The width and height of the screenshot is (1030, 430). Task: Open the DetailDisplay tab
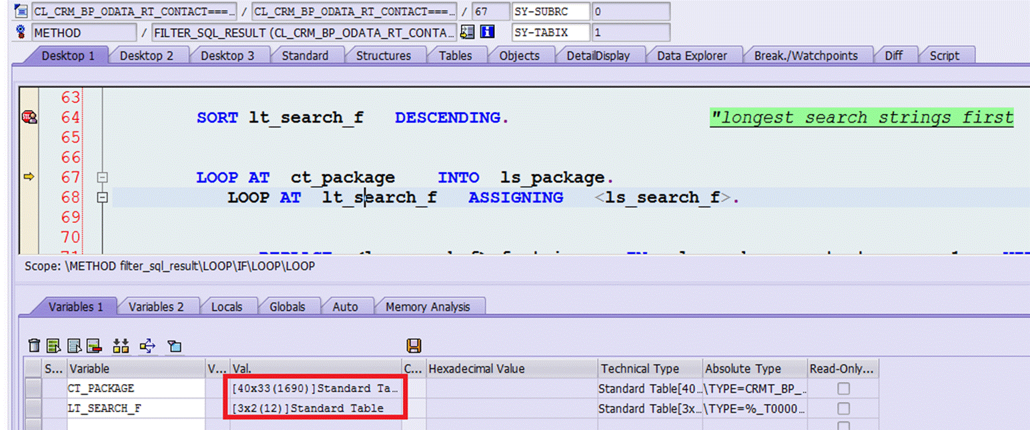(598, 55)
